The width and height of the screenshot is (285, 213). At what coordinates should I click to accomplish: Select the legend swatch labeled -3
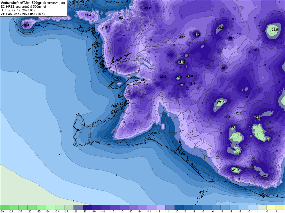(x=244, y=207)
